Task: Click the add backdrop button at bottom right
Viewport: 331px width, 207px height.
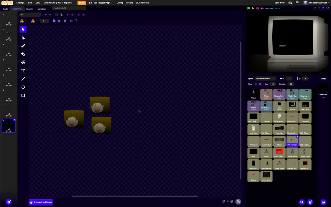Action: click(x=323, y=202)
